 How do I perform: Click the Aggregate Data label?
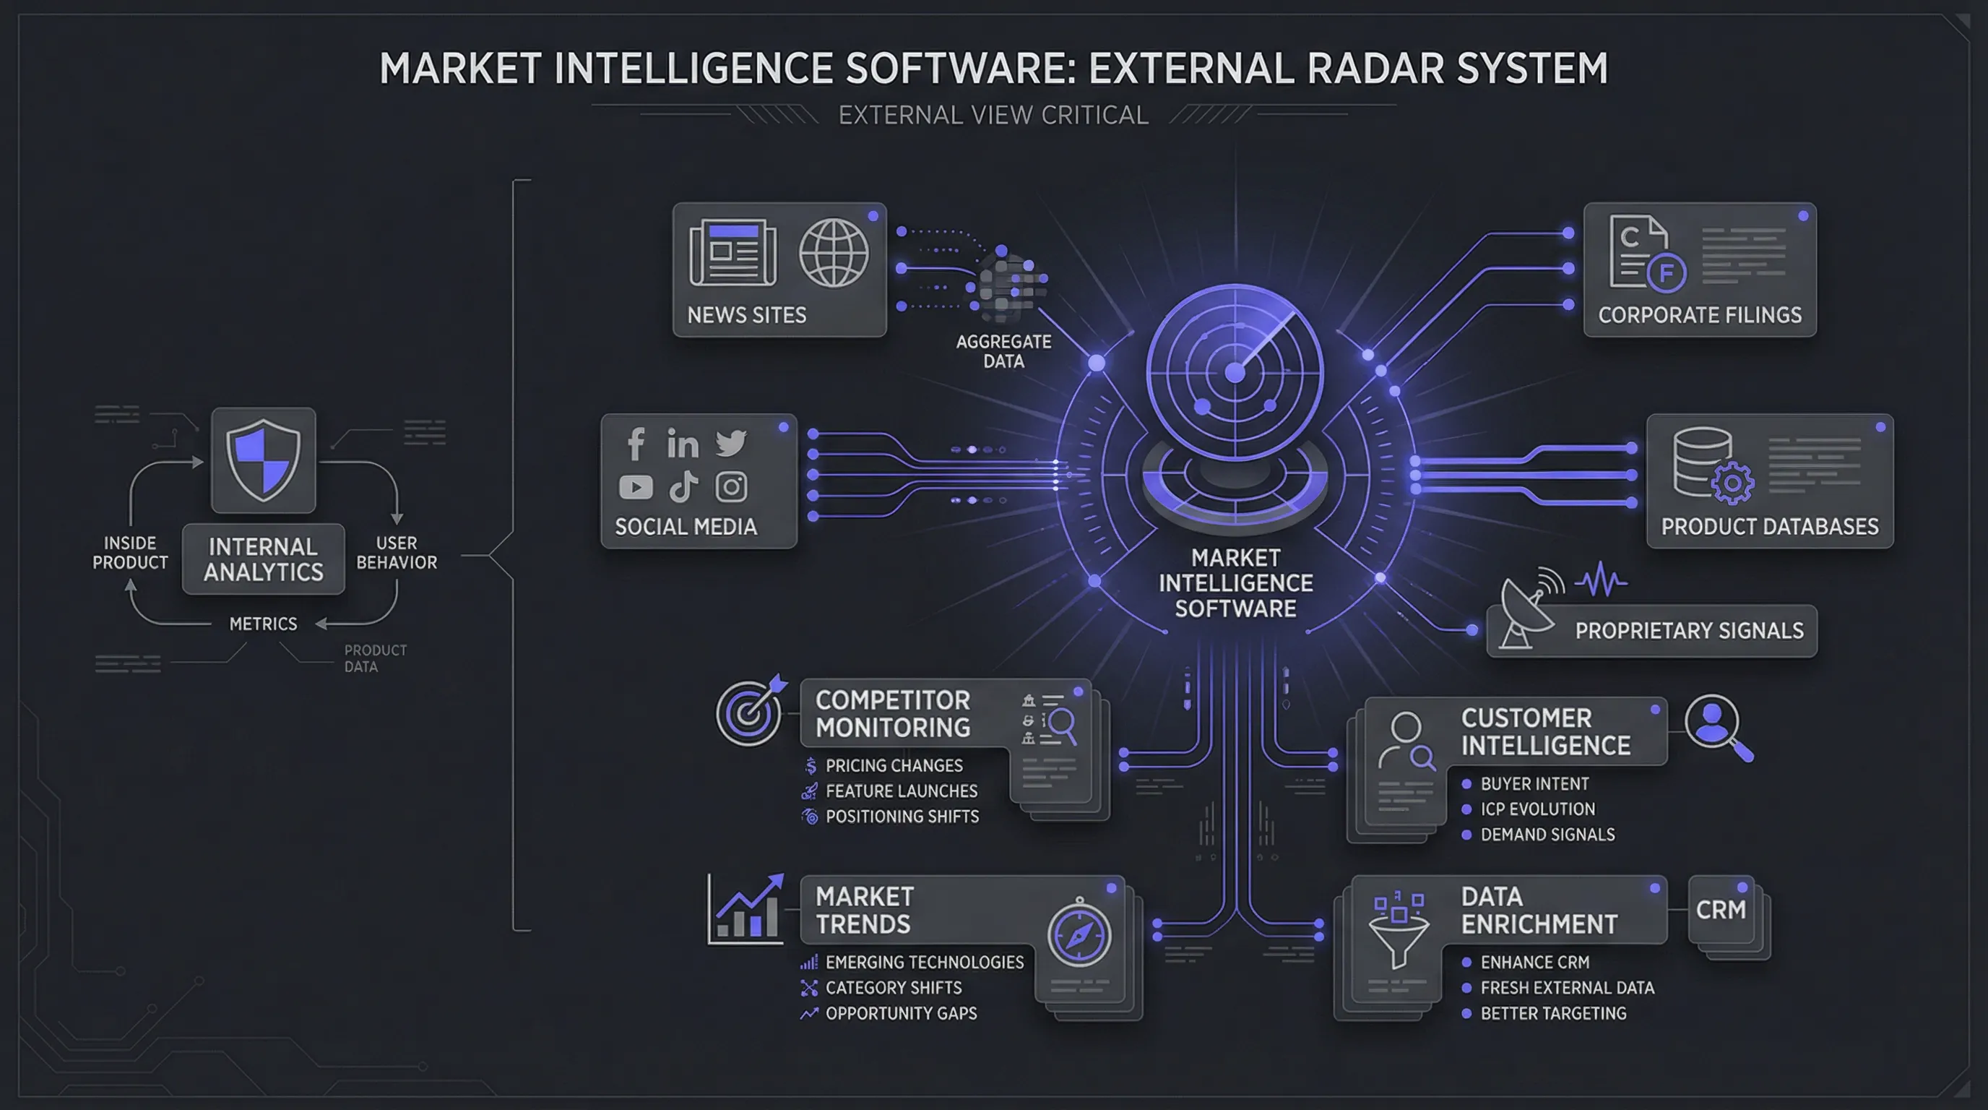point(1003,351)
